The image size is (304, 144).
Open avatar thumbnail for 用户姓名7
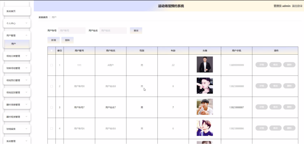[x=205, y=107]
